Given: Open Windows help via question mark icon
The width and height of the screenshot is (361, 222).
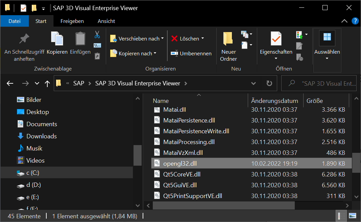Looking at the screenshot, I should click(355, 21).
